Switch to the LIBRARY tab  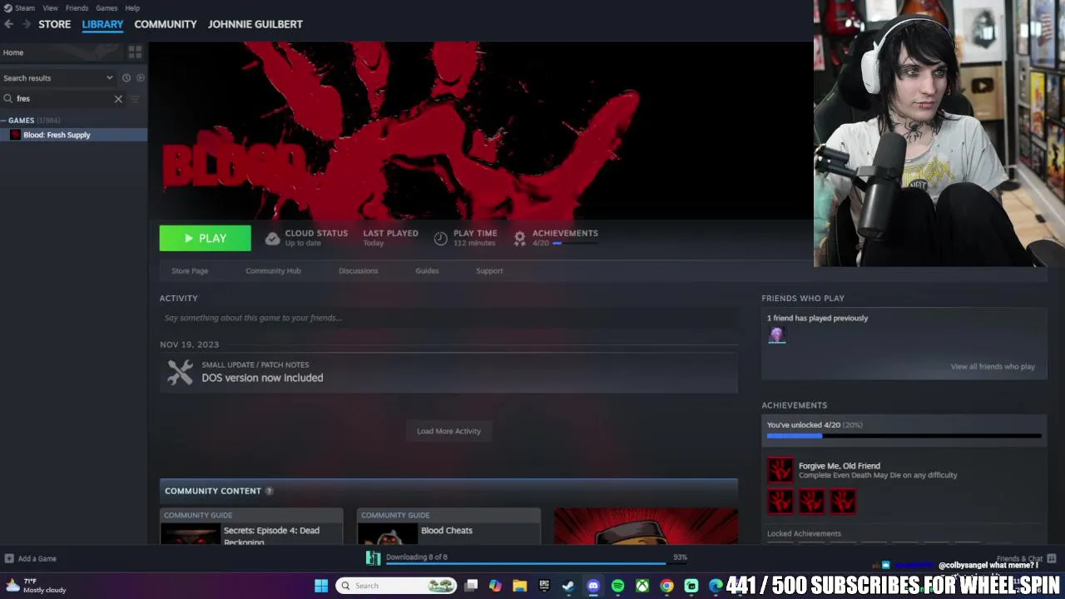(x=102, y=24)
